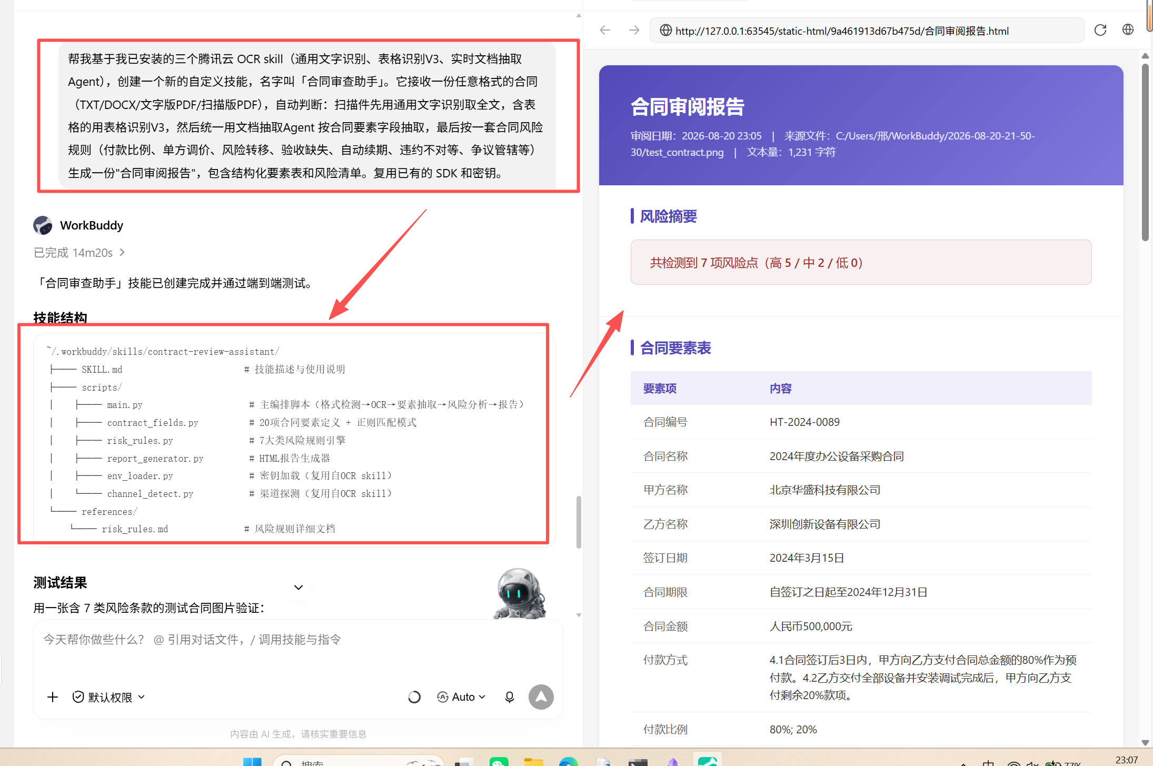The image size is (1153, 766).
Task: Click the 文本量 1,231 字符 text
Action: [791, 152]
